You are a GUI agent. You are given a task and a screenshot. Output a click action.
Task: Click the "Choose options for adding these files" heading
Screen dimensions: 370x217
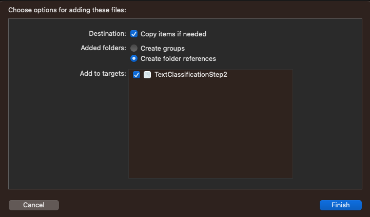(x=67, y=9)
